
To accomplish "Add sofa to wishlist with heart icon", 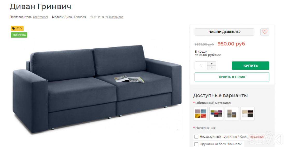I will (x=265, y=32).
